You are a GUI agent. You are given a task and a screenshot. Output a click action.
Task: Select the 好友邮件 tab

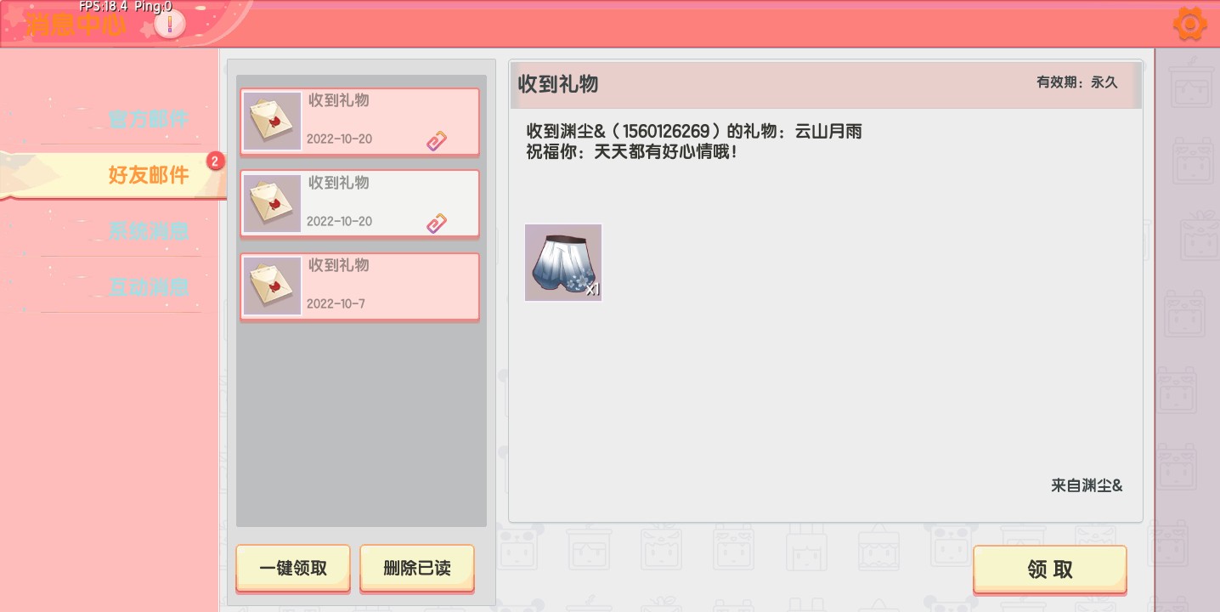pos(149,175)
